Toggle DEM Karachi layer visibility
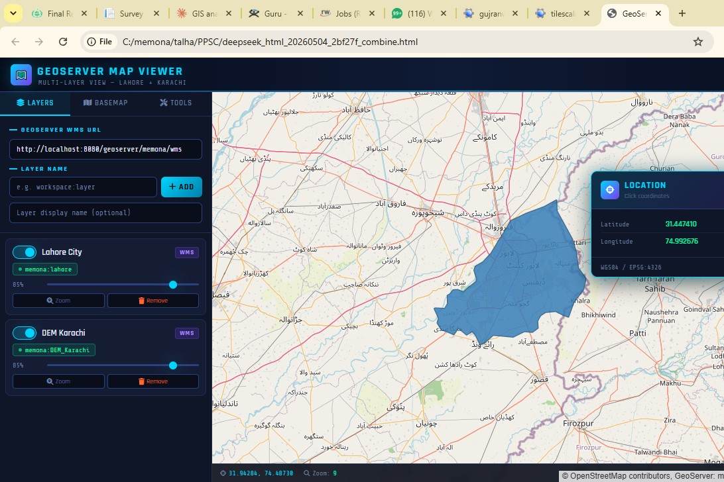724x482 pixels. 25,332
